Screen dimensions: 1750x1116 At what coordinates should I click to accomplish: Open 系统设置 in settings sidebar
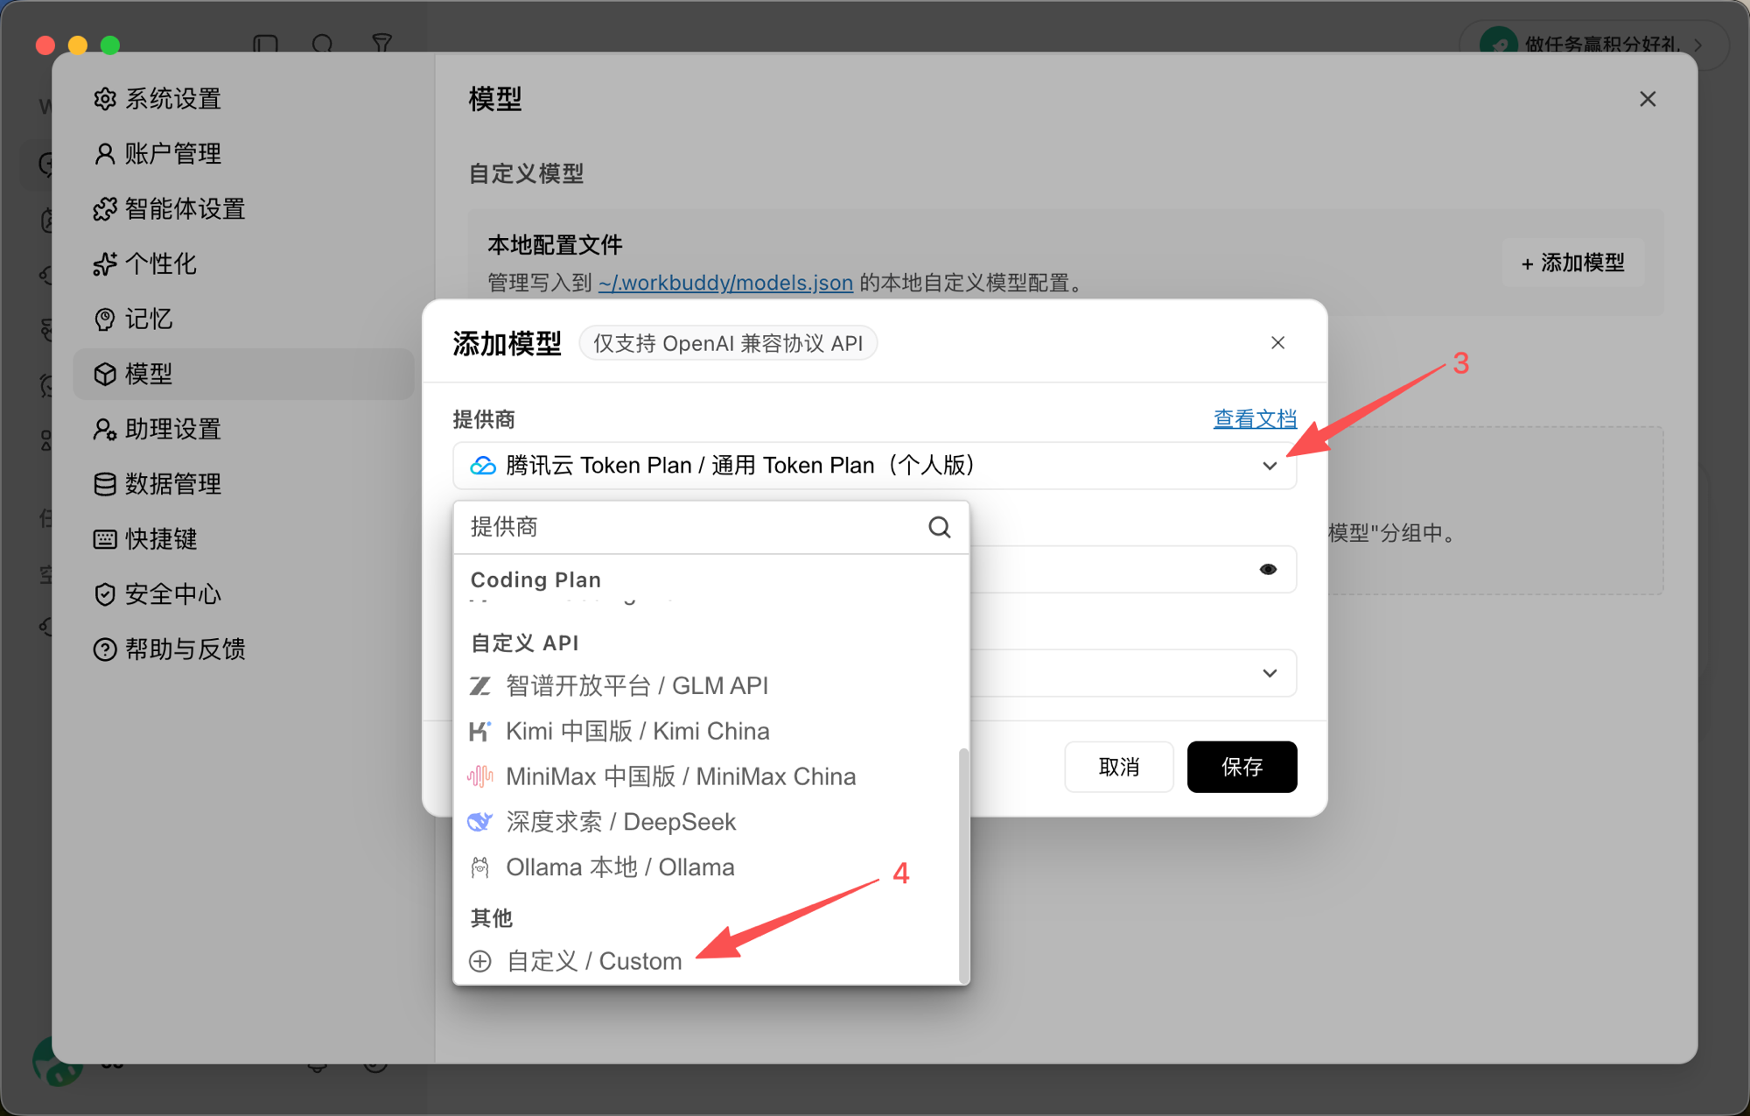[x=157, y=99]
